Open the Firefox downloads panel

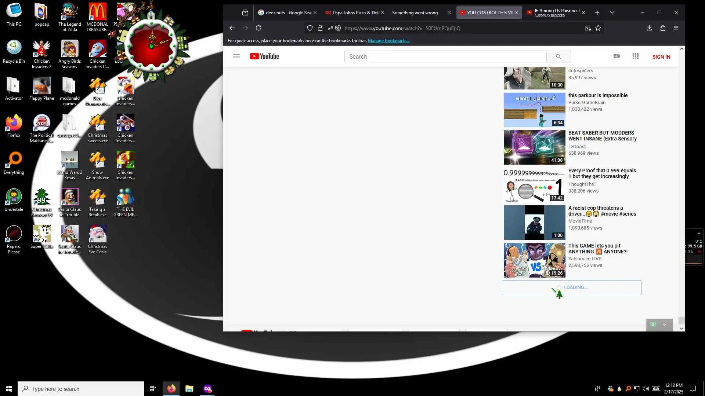[x=649, y=28]
